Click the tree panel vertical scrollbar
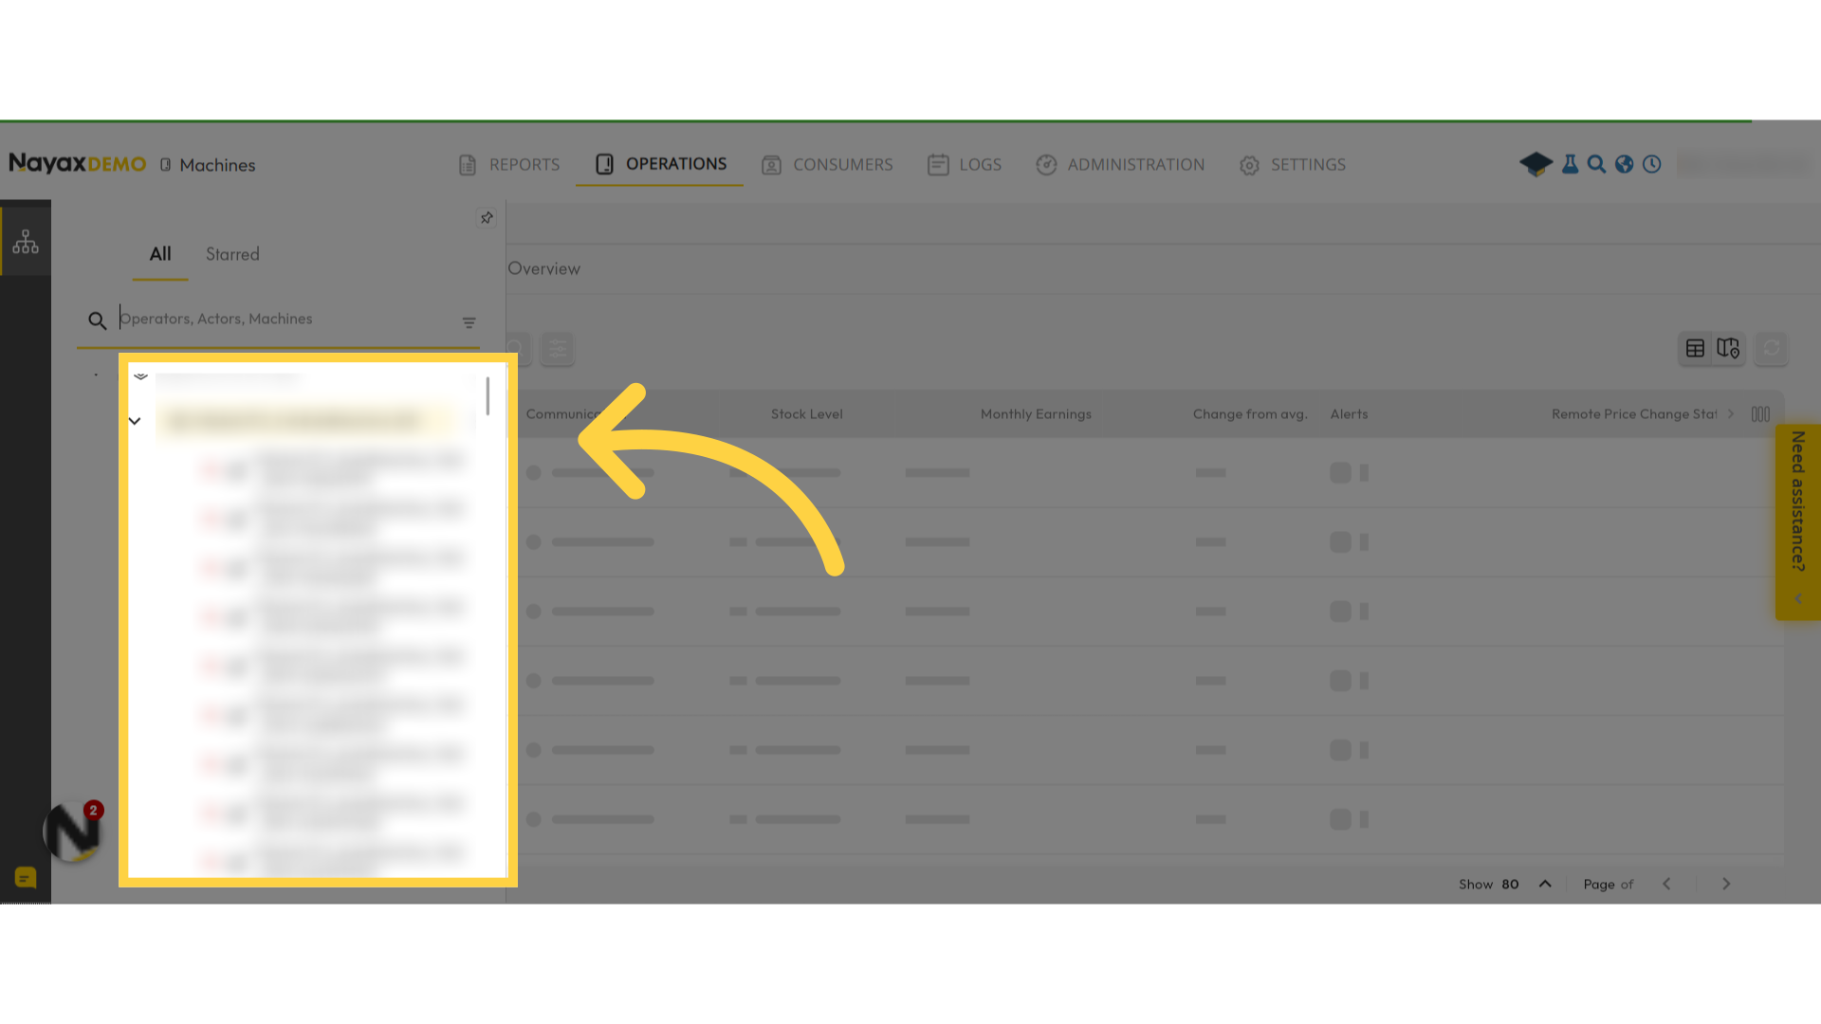Image resolution: width=1821 pixels, height=1024 pixels. pos(487,395)
